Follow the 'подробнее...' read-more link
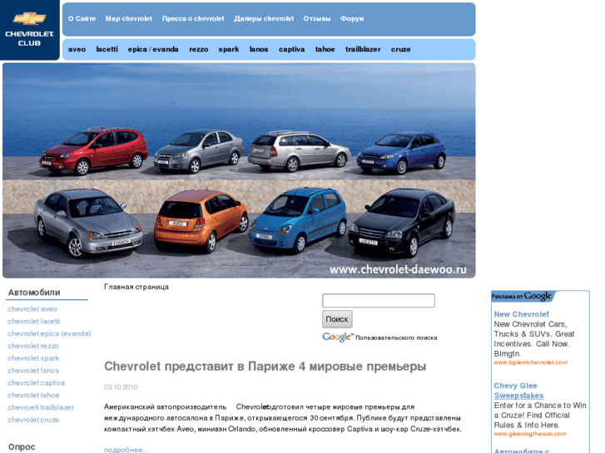 tap(126, 450)
